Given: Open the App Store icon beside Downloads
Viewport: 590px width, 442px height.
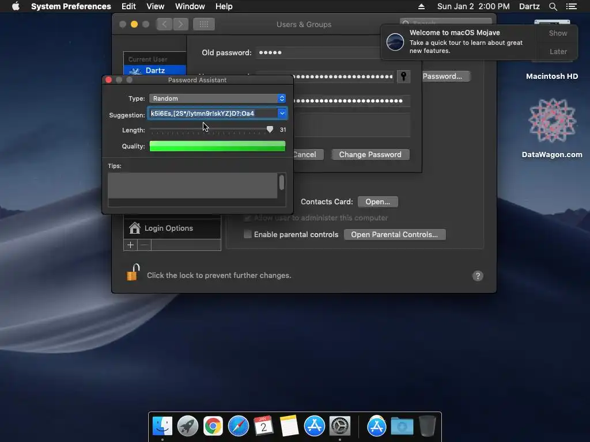Looking at the screenshot, I should pos(377,426).
